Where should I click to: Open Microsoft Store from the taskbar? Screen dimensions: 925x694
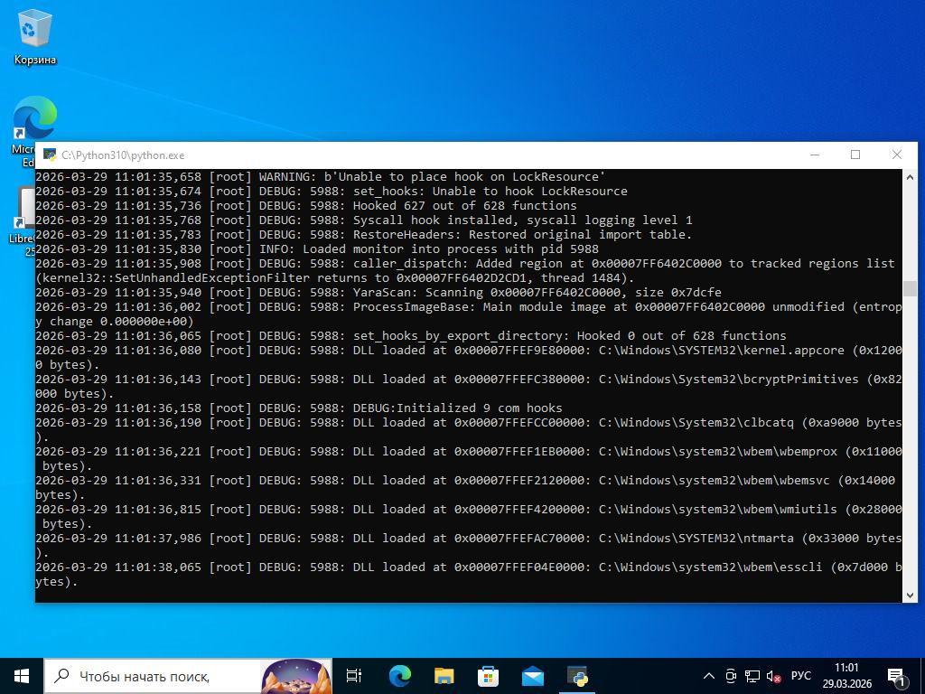(x=488, y=676)
